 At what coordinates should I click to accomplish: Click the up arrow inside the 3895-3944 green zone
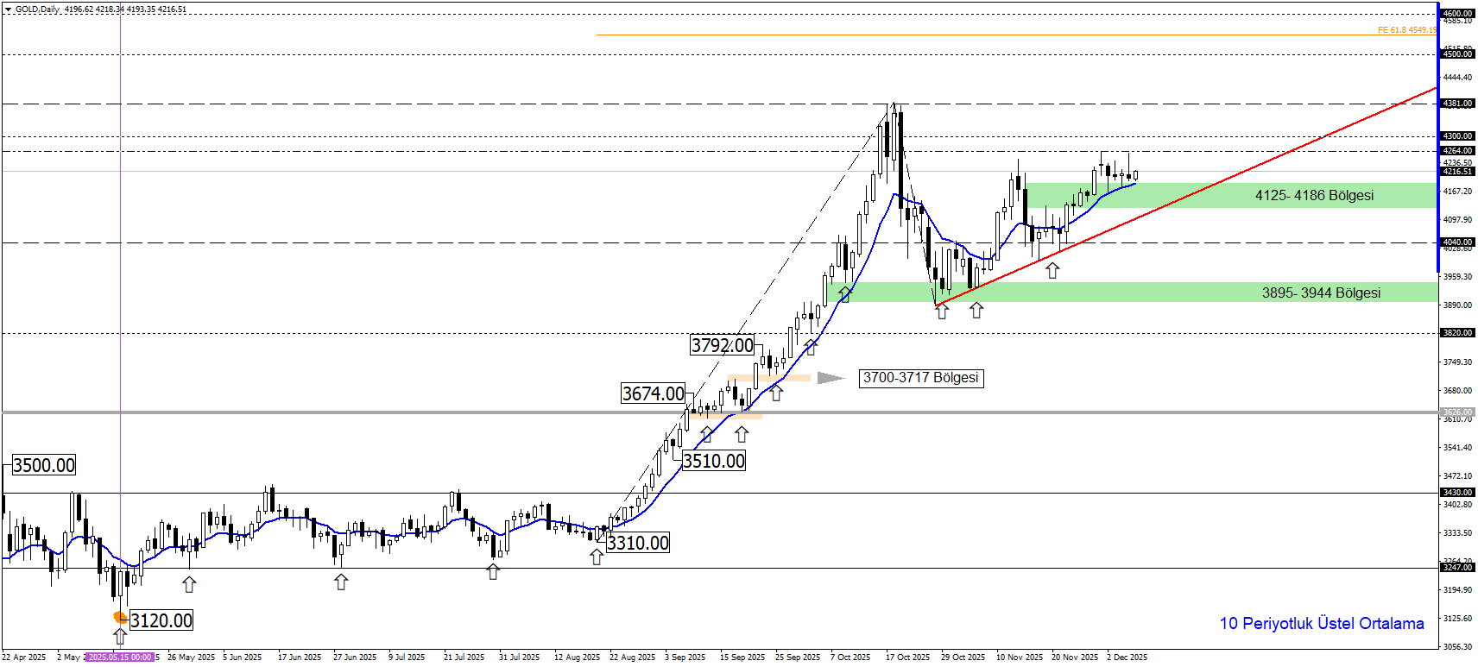click(x=844, y=294)
